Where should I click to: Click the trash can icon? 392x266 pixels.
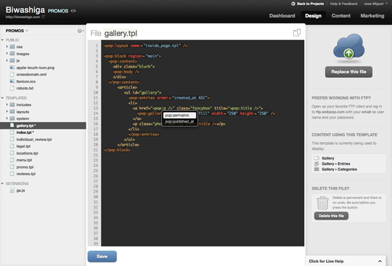[323, 203]
